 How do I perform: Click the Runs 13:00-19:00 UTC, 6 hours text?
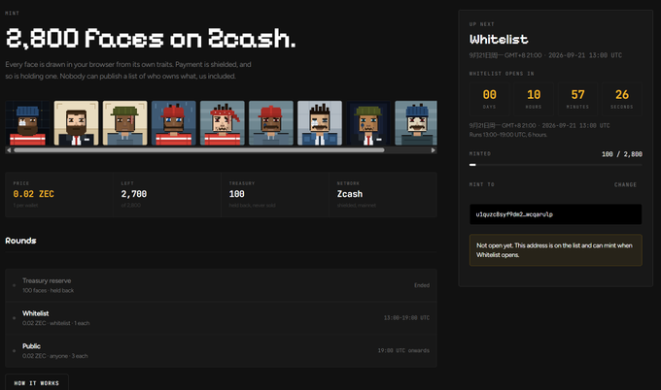click(508, 135)
